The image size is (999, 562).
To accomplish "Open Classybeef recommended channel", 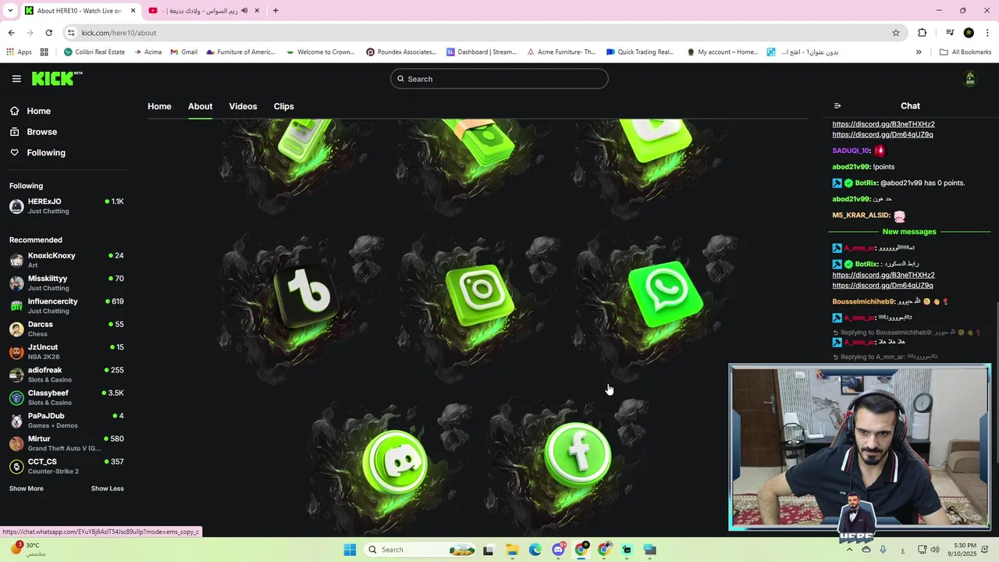I will click(x=66, y=397).
